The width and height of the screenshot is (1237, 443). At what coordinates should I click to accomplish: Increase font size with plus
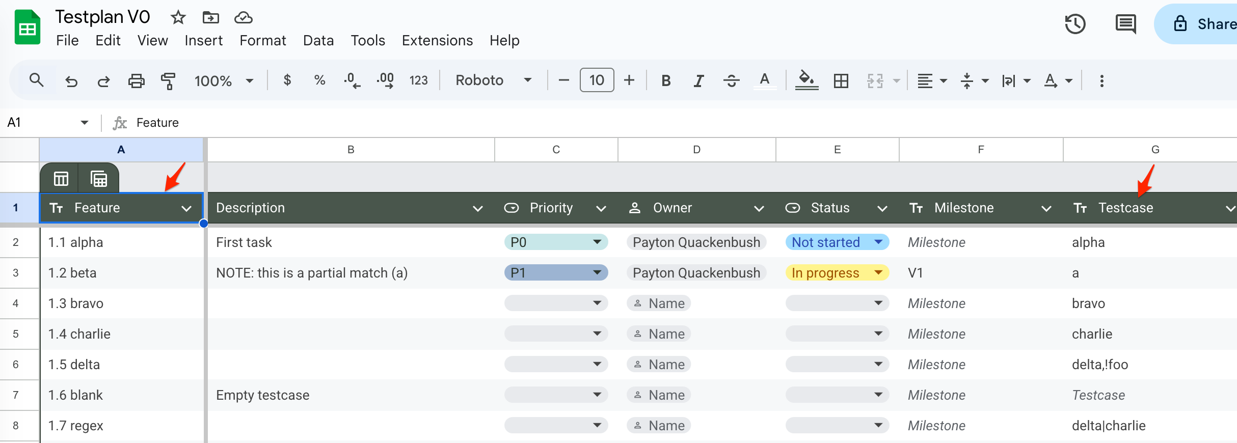(629, 80)
